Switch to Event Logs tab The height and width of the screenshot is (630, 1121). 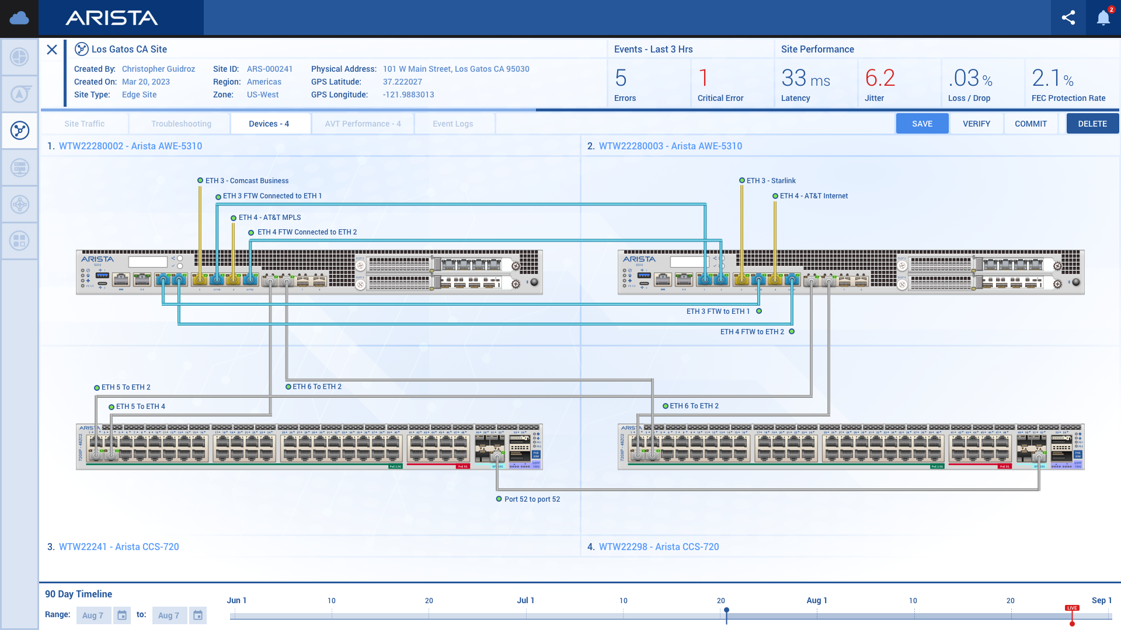click(452, 124)
